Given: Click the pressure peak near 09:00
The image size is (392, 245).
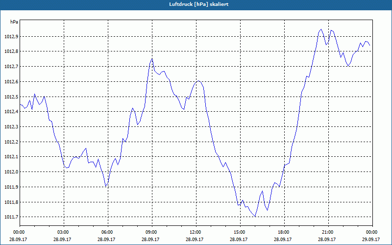Looking at the screenshot, I should pos(152,58).
